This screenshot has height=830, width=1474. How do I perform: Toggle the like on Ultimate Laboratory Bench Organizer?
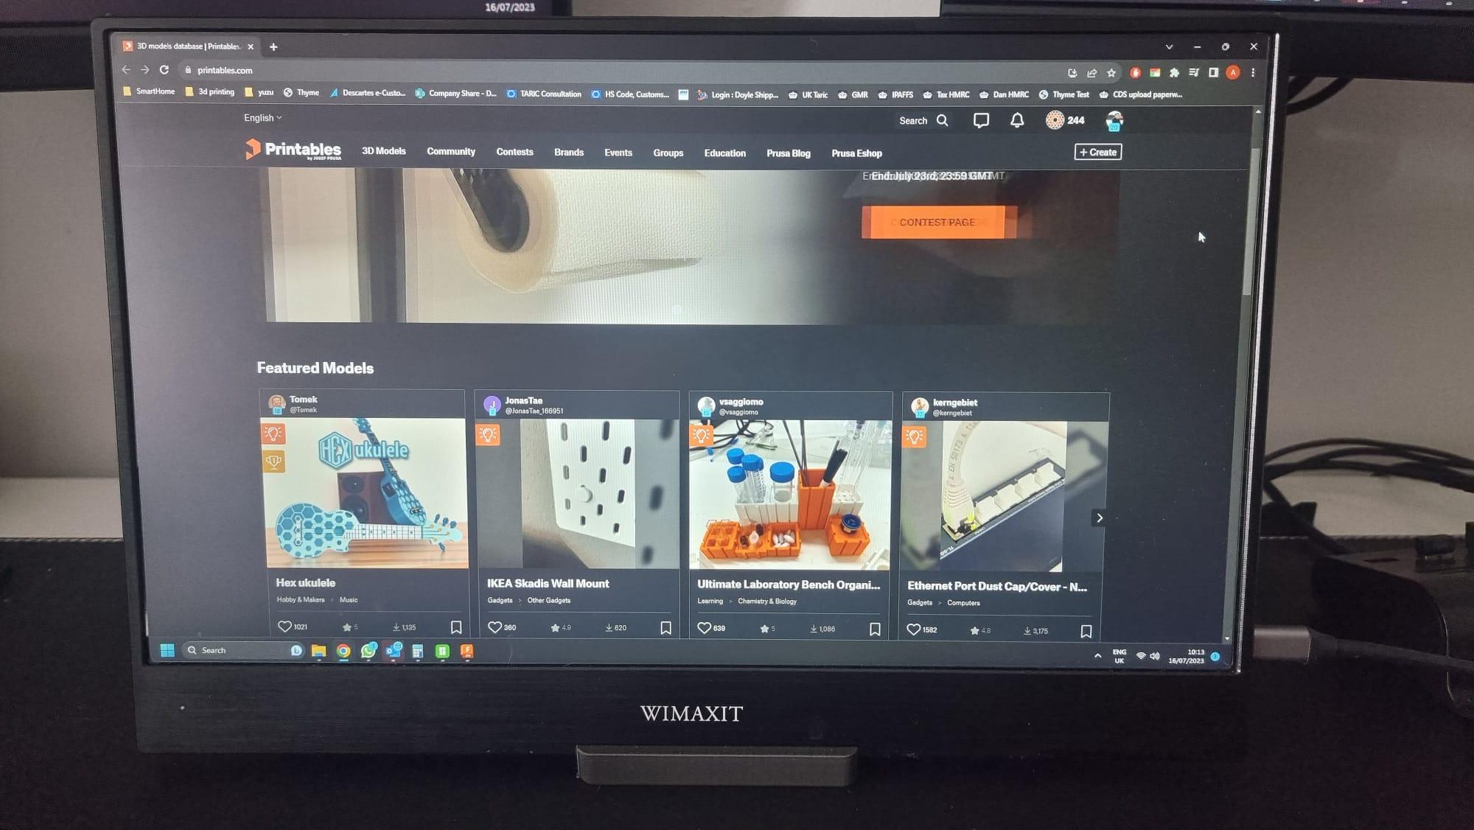(x=705, y=627)
